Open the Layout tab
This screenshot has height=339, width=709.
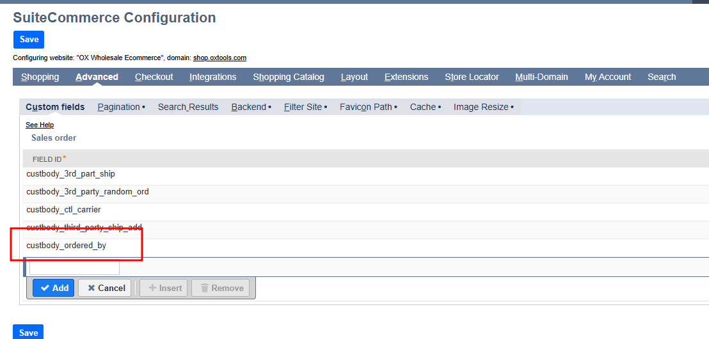354,77
